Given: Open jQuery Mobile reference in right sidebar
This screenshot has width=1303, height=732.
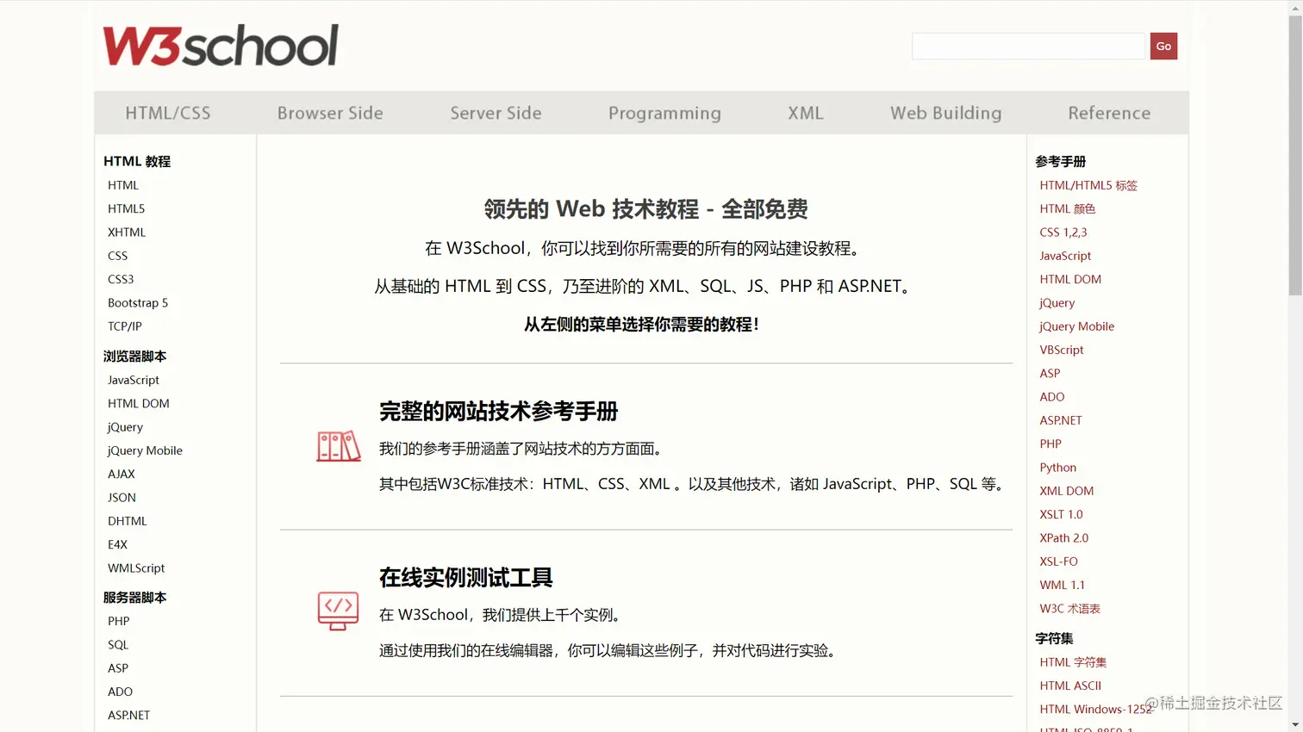Looking at the screenshot, I should [x=1077, y=326].
